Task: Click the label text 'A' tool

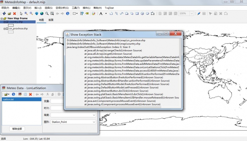Action: click(x=101, y=14)
